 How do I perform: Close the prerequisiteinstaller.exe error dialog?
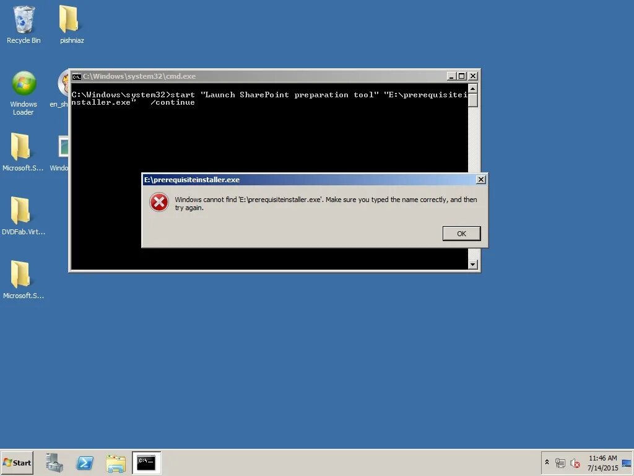pos(480,179)
